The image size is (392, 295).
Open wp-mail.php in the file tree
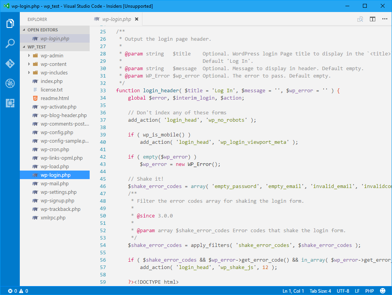coord(55,184)
